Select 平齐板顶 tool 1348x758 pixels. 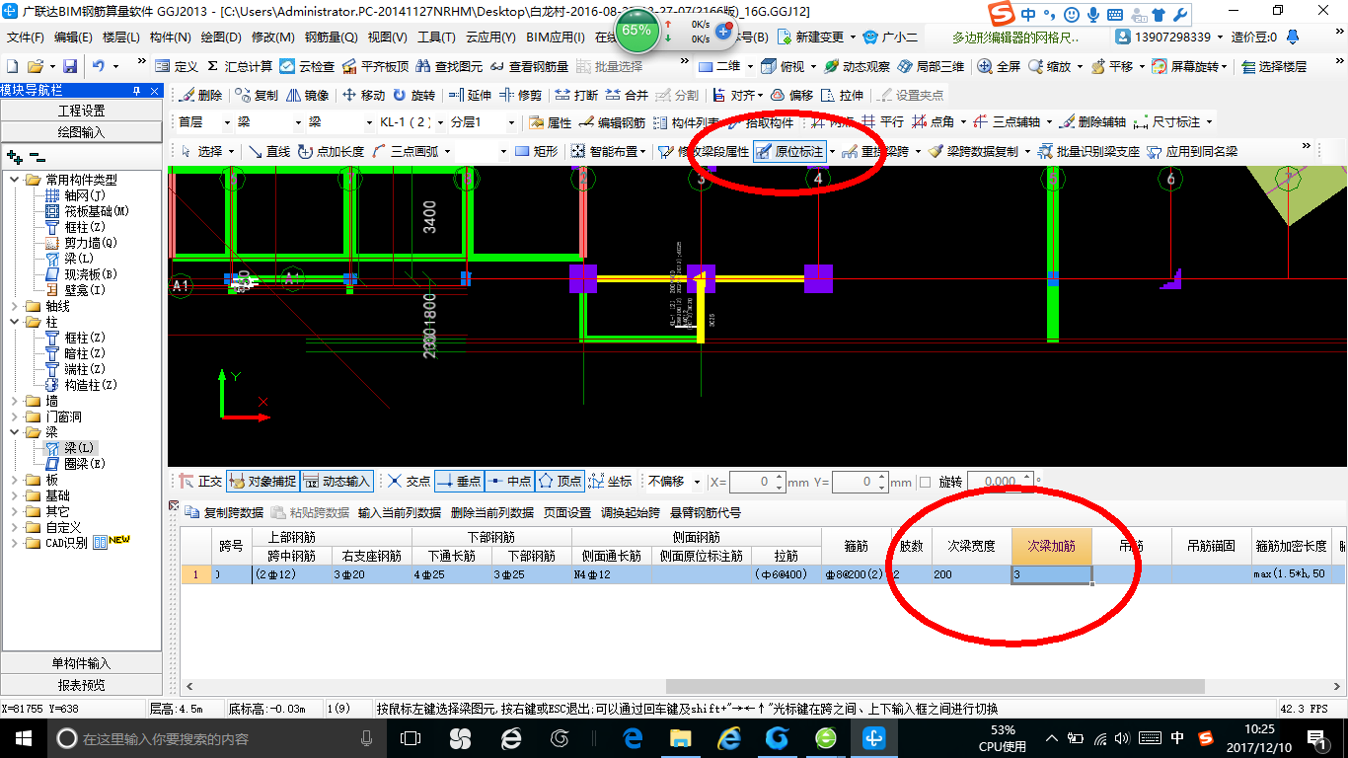pyautogui.click(x=375, y=66)
